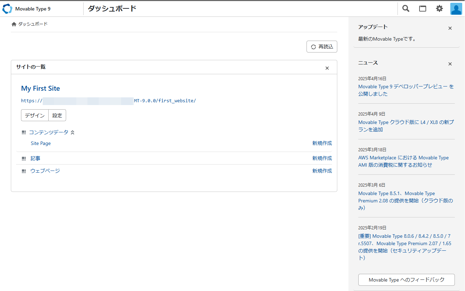Screen dimensions: 465x291
Task: Open the user profile avatar
Action: pos(456,9)
